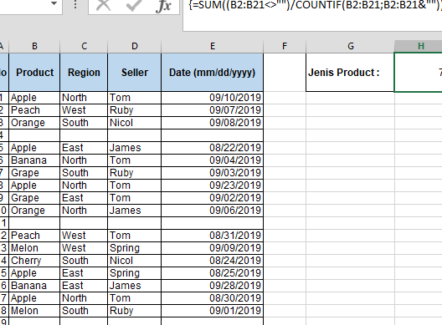Click Seller cell James in Orange North row

pos(135,211)
